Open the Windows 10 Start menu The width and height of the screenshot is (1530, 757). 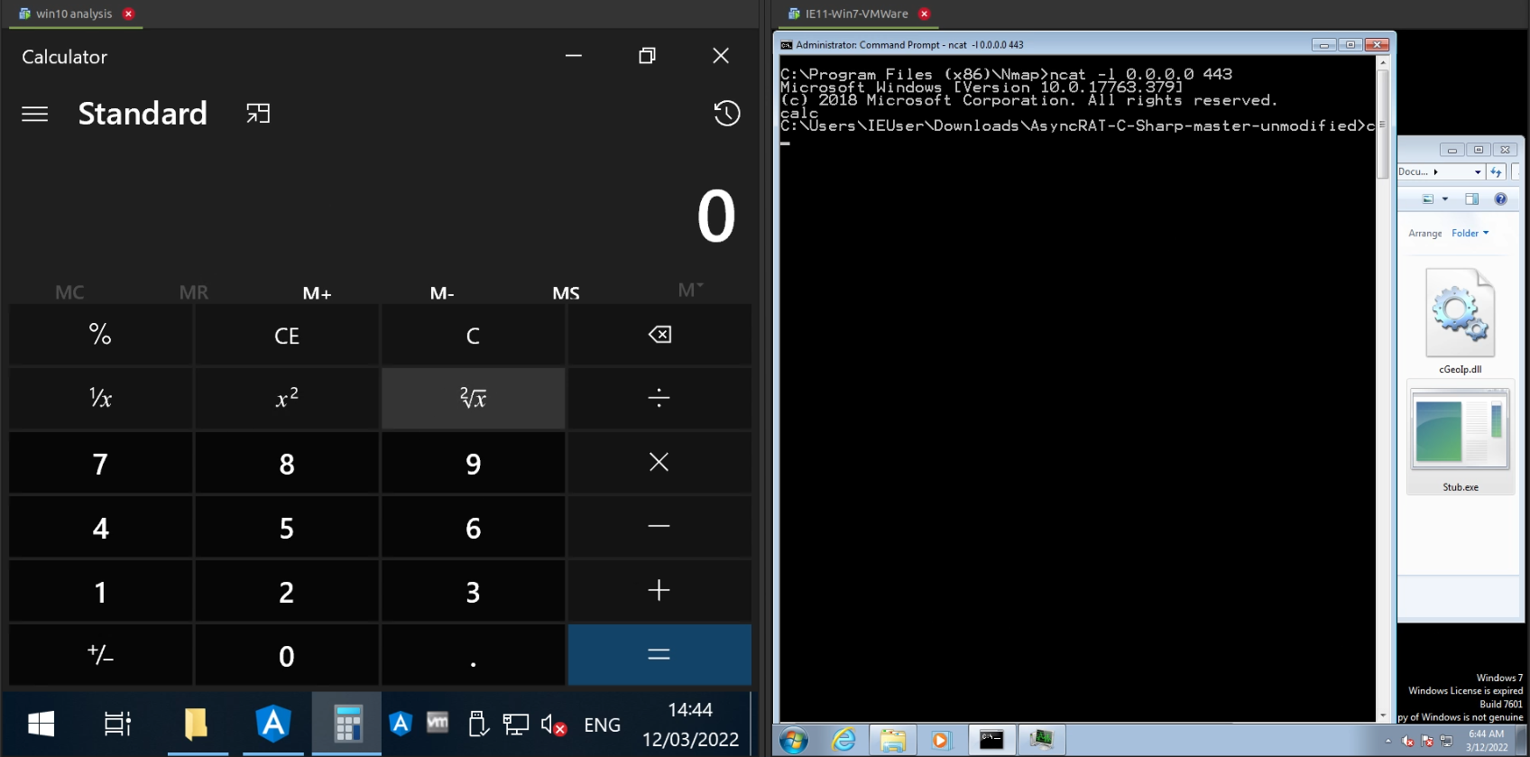pyautogui.click(x=41, y=724)
